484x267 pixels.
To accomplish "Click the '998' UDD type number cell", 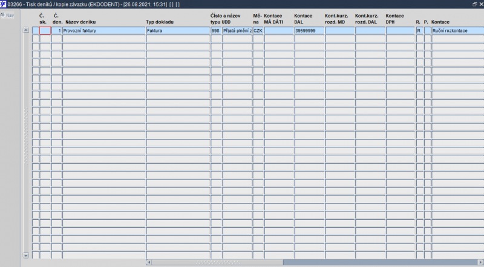I will coord(216,31).
